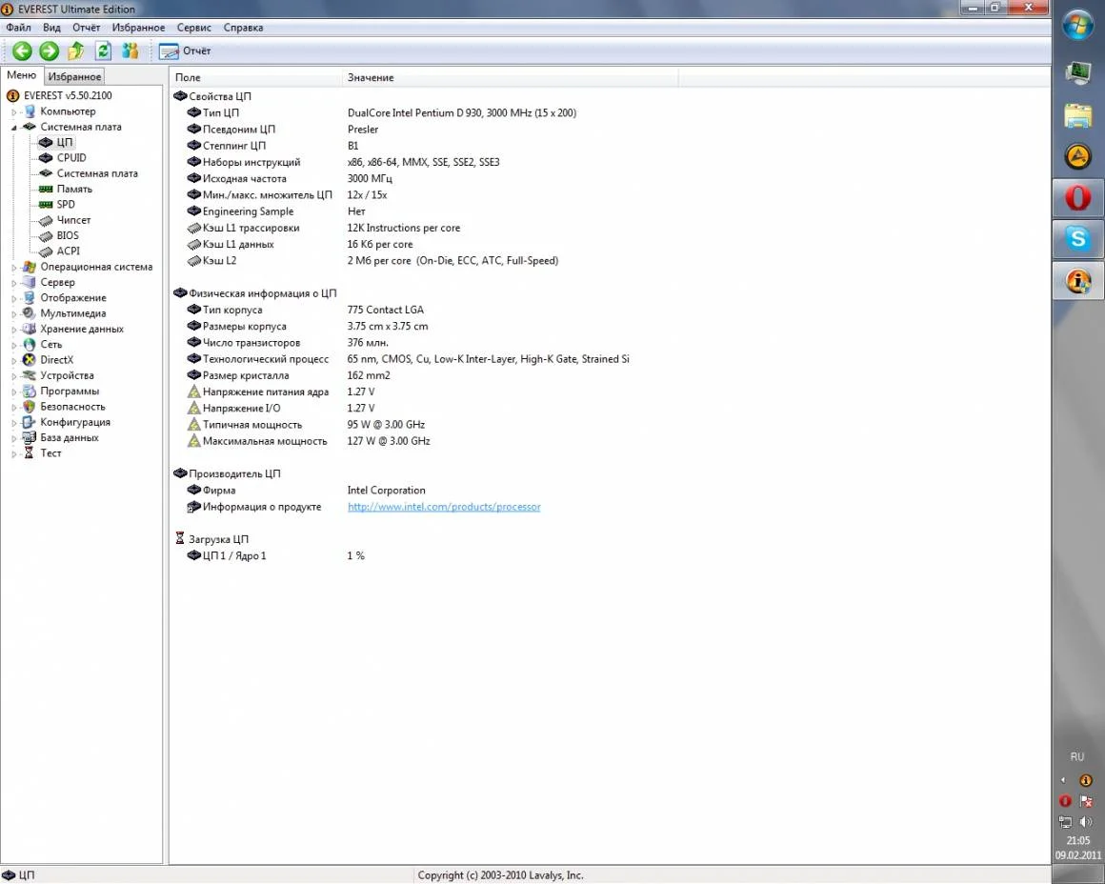Open the Explorer folder taskbar icon

1077,115
